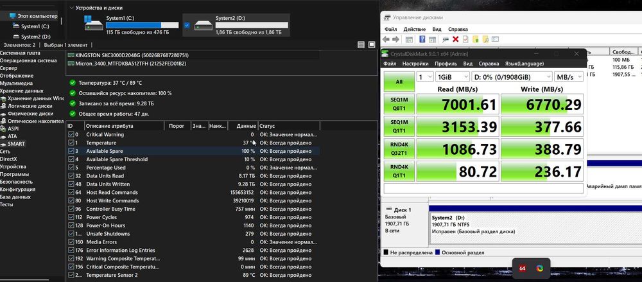Select ASPI item in left tree

point(13,128)
